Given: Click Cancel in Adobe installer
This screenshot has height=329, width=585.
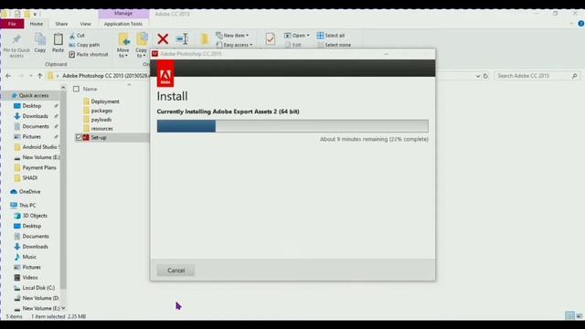Looking at the screenshot, I should [175, 271].
